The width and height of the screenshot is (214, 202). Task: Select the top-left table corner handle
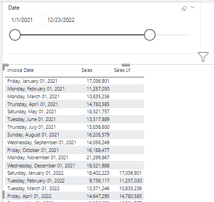[5, 67]
